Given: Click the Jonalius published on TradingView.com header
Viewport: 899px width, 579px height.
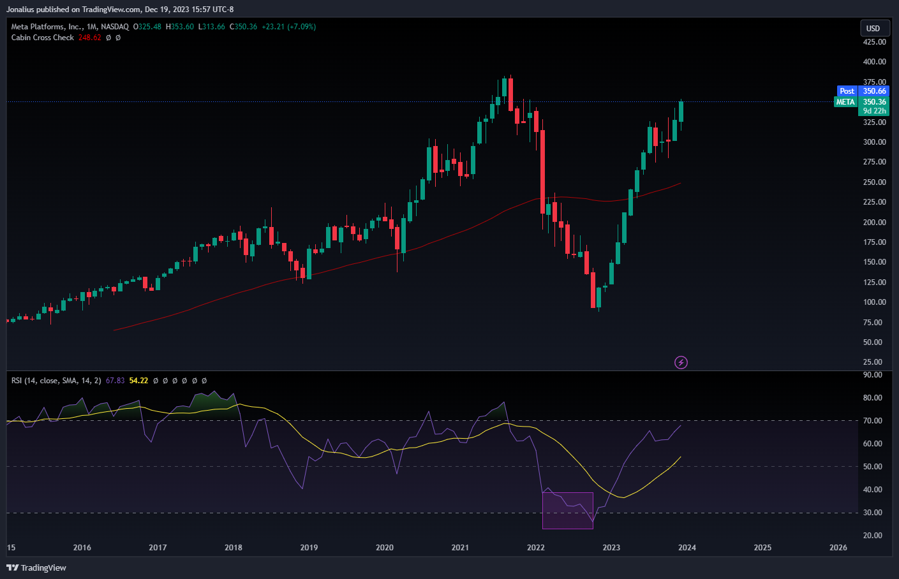Looking at the screenshot, I should tap(120, 10).
